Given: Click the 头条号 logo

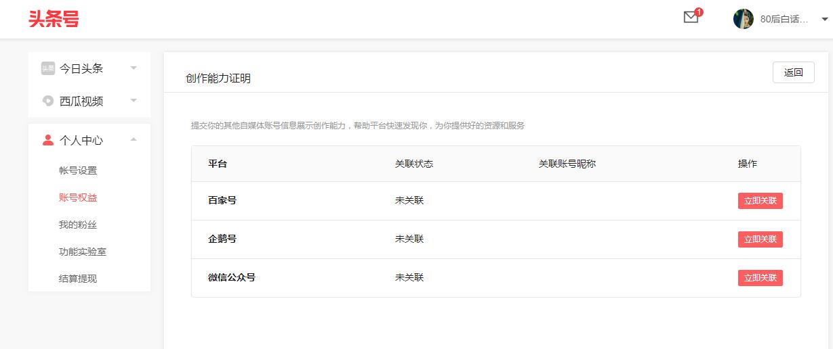Looking at the screenshot, I should tap(54, 19).
